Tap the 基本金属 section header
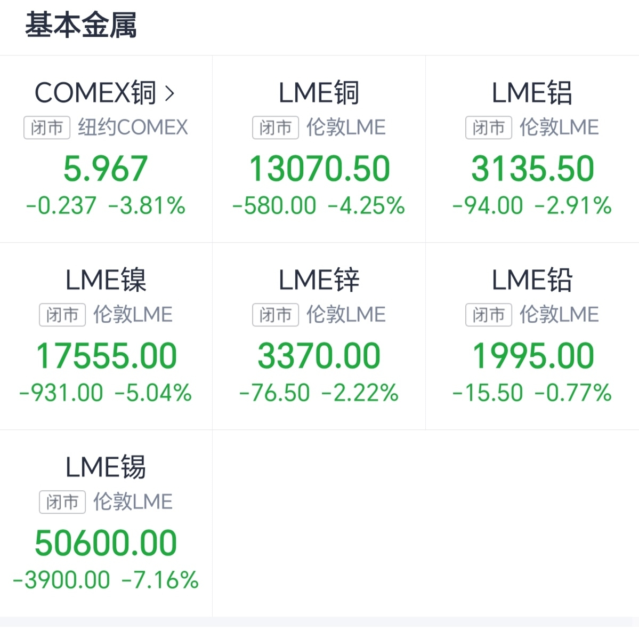The width and height of the screenshot is (639, 638). [81, 25]
